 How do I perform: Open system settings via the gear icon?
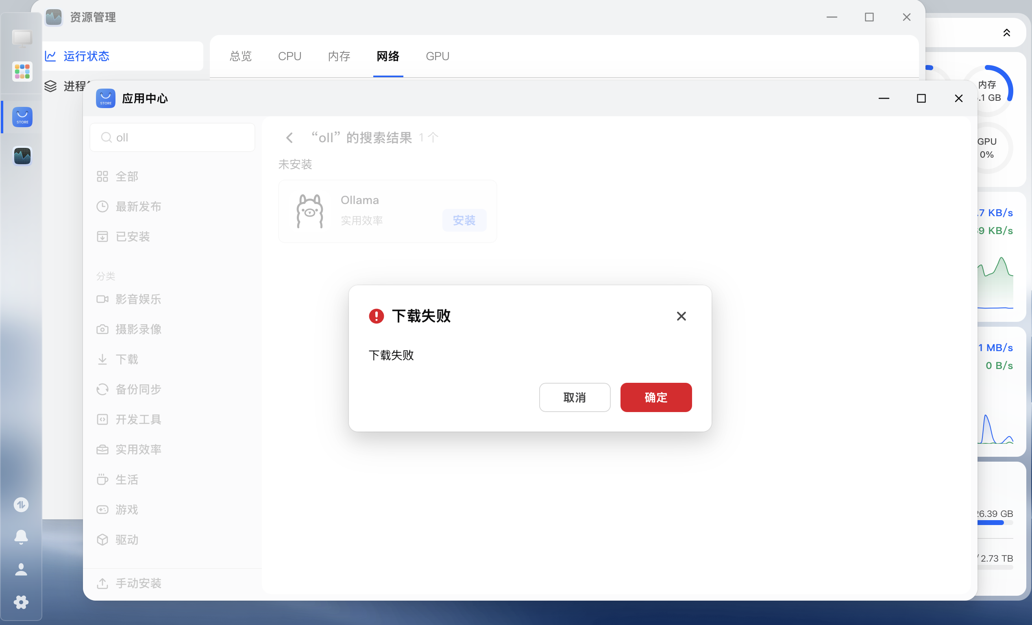[21, 602]
